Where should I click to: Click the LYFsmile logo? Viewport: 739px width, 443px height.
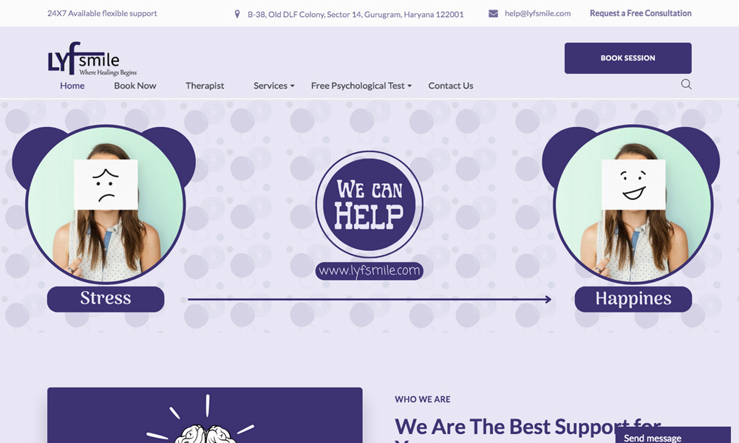(x=92, y=59)
